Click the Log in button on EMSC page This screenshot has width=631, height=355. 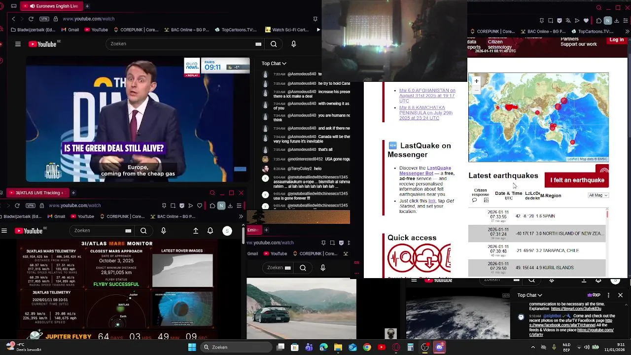617,39
